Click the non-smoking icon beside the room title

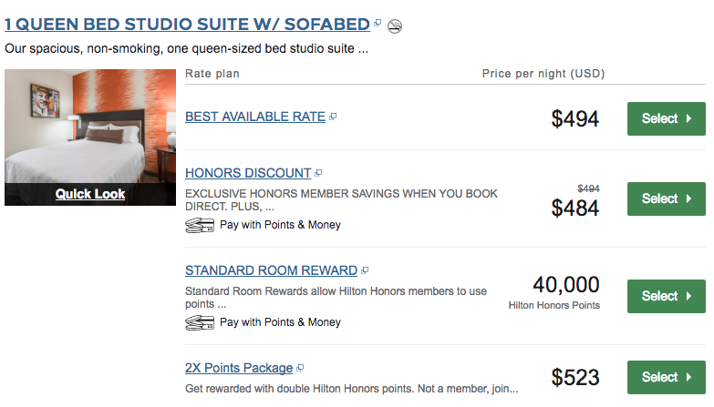tap(394, 25)
